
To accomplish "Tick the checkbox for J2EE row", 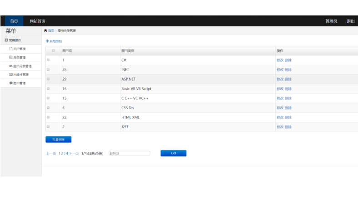I will [49, 127].
